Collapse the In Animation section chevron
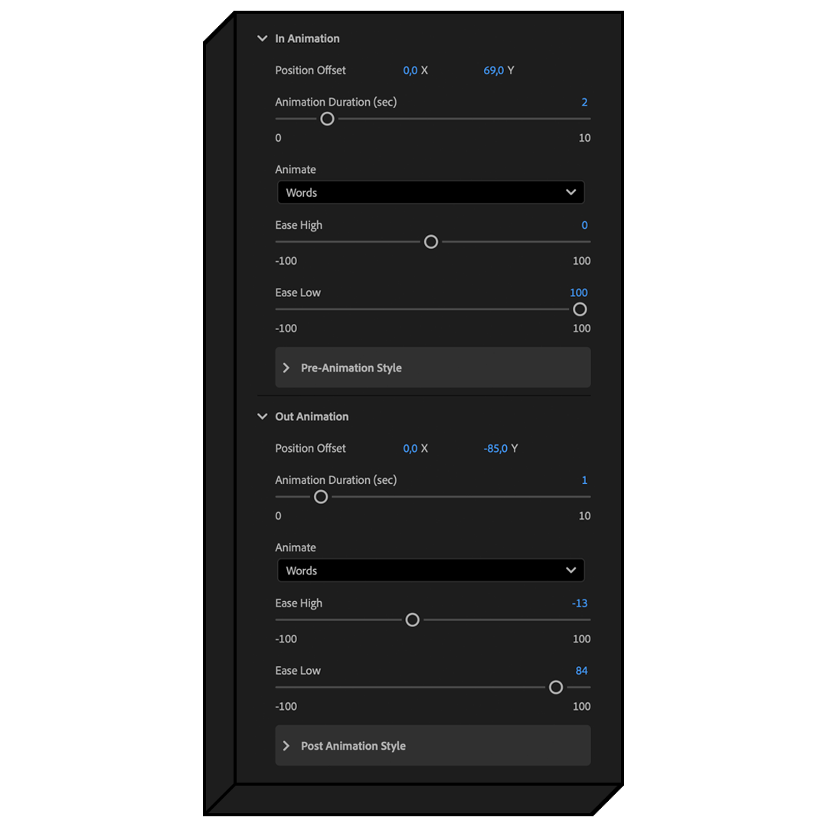The image size is (827, 827). [263, 38]
